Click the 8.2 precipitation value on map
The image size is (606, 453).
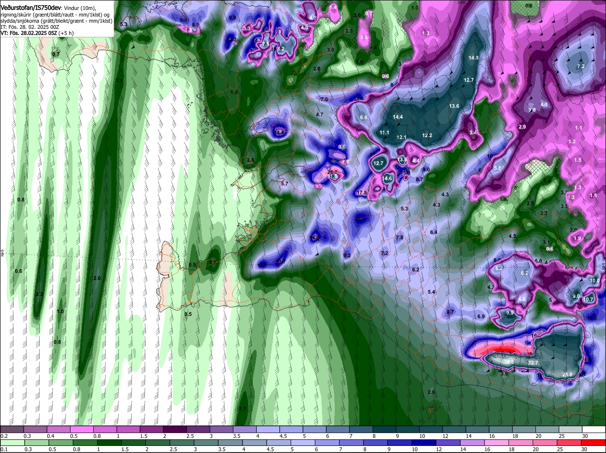pyautogui.click(x=280, y=49)
